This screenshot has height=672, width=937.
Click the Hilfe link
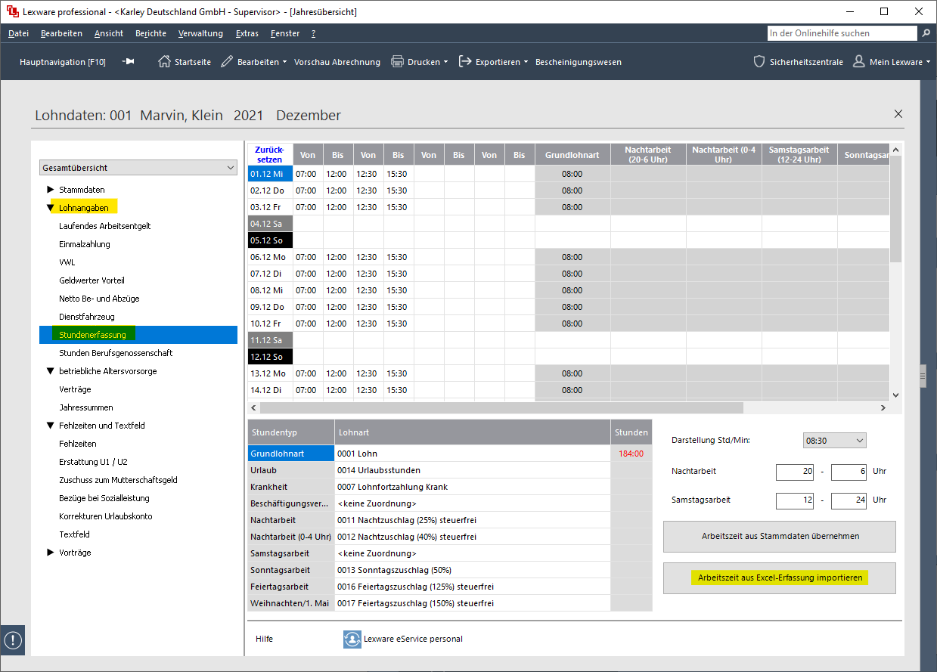[264, 639]
